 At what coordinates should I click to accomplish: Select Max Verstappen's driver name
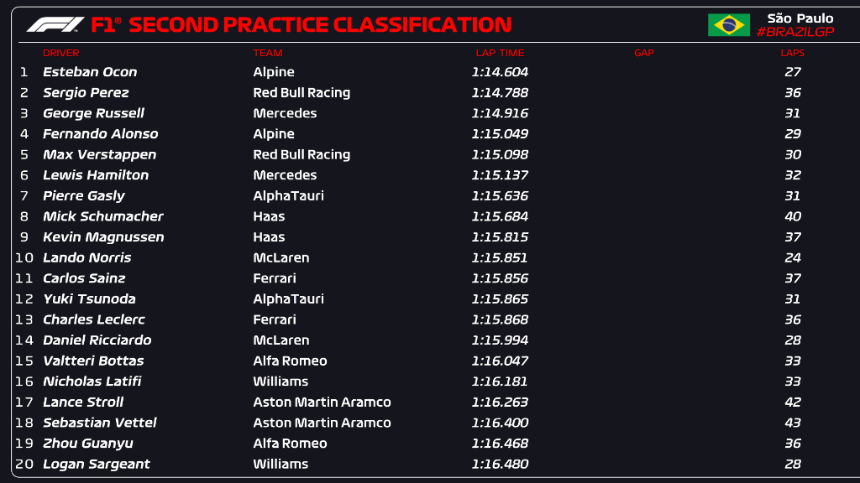101,154
